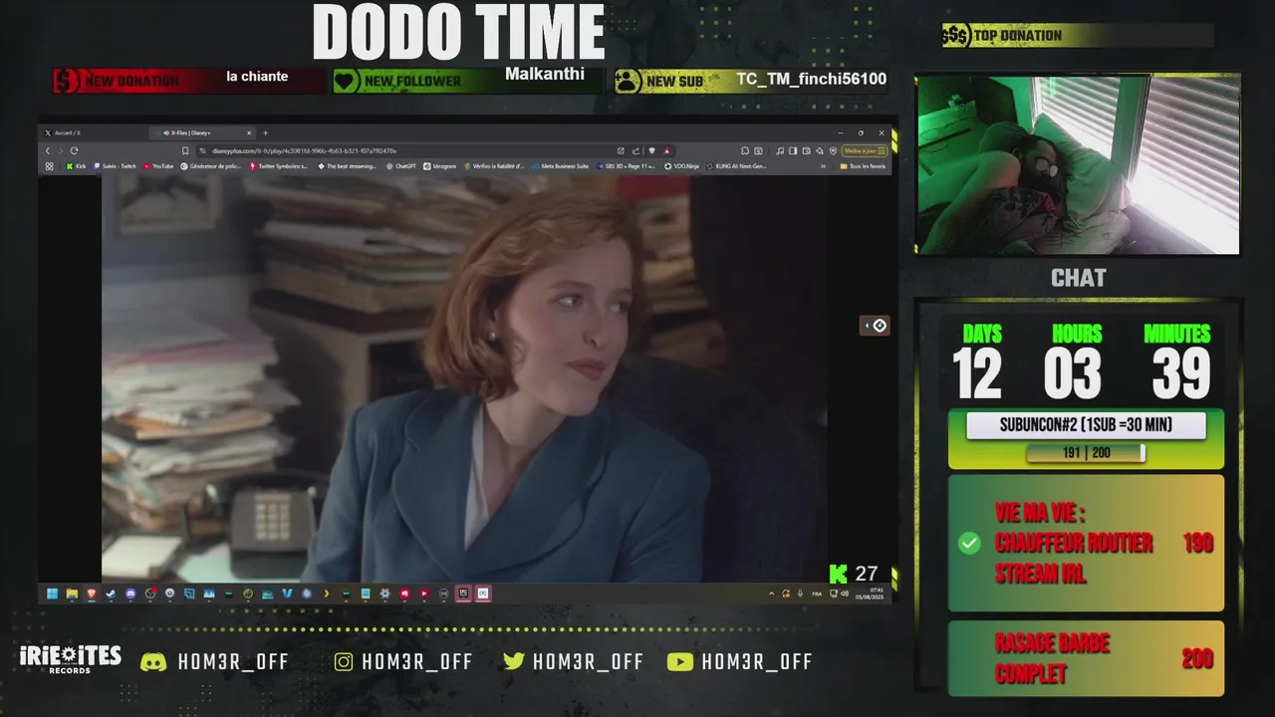Open File Explorer from the taskbar
Image resolution: width=1275 pixels, height=717 pixels.
click(72, 594)
